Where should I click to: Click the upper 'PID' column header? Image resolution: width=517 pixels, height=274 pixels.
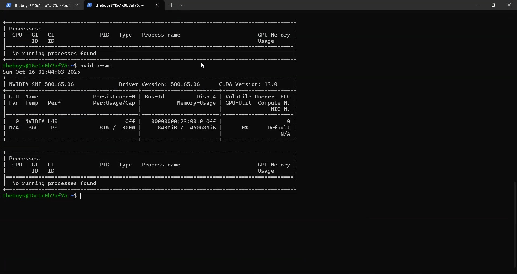coord(104,35)
